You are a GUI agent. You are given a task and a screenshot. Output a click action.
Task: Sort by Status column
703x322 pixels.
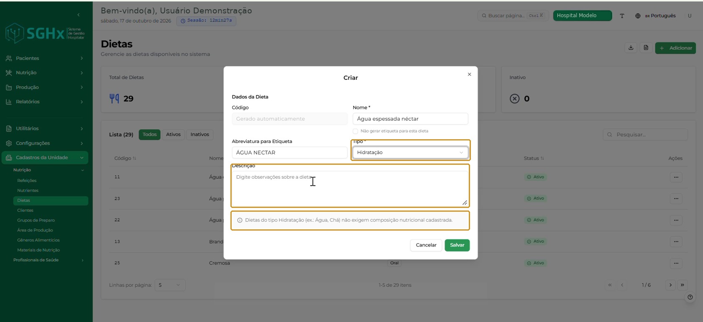[534, 158]
